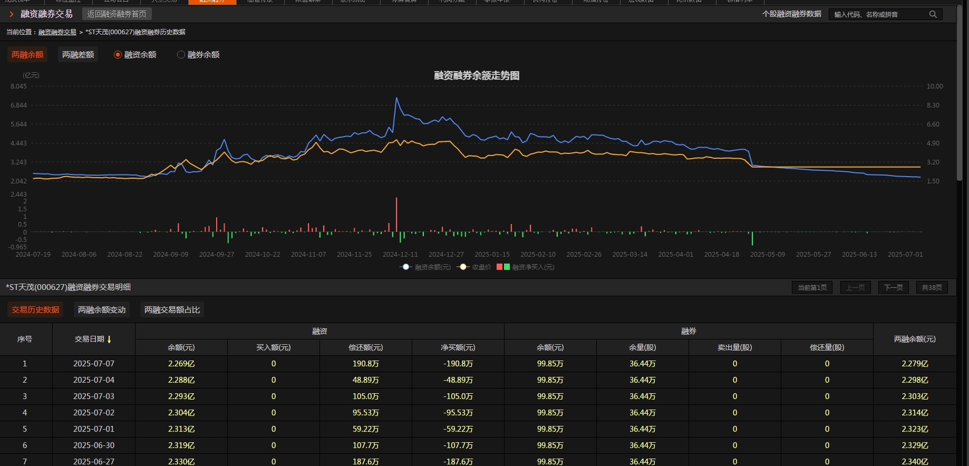Image resolution: width=969 pixels, height=466 pixels.
Task: Click the 卖出量(股) column header
Action: click(735, 347)
